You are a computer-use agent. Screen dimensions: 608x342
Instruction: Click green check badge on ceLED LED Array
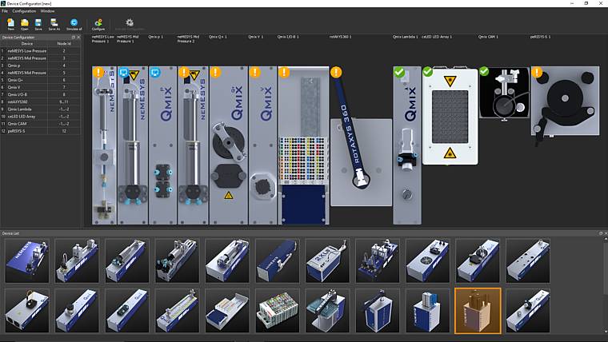coord(428,72)
